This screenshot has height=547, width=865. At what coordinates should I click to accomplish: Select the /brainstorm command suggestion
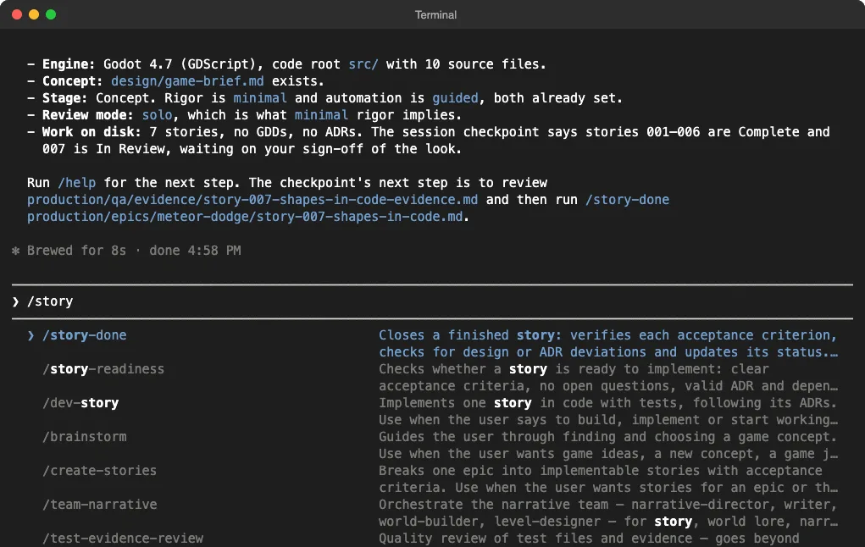click(x=85, y=437)
